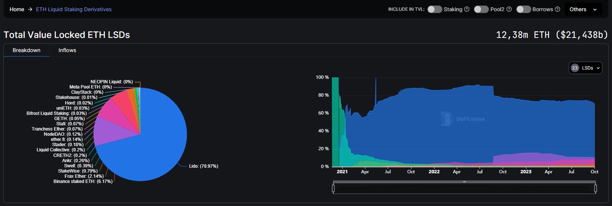Click the Pool2 help question-mark icon
The image size is (612, 206).
click(x=509, y=9)
